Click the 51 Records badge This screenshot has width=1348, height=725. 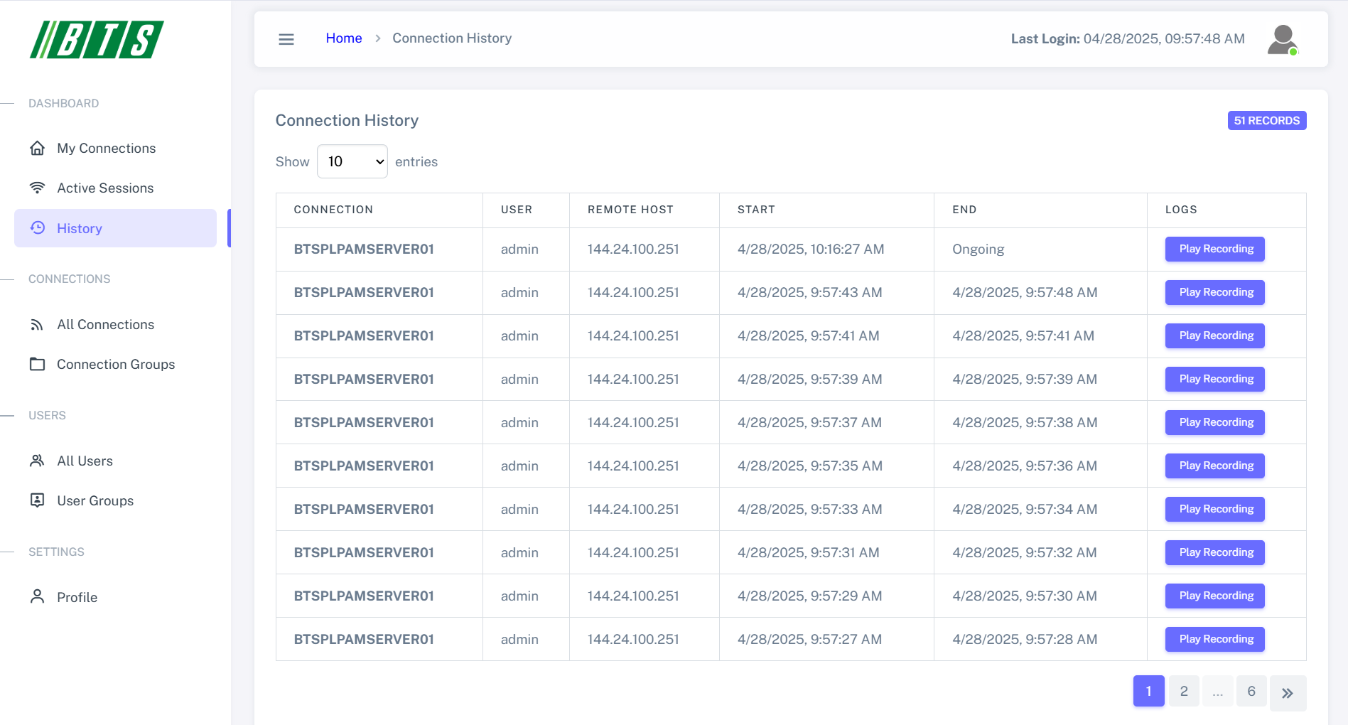(1266, 121)
